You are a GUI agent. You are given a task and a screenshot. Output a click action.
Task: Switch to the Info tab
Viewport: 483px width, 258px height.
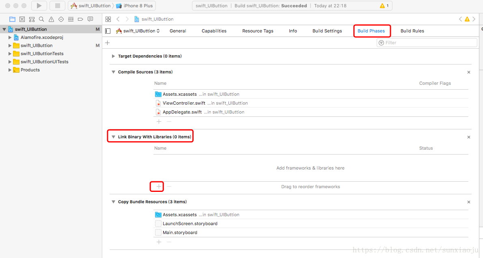293,31
